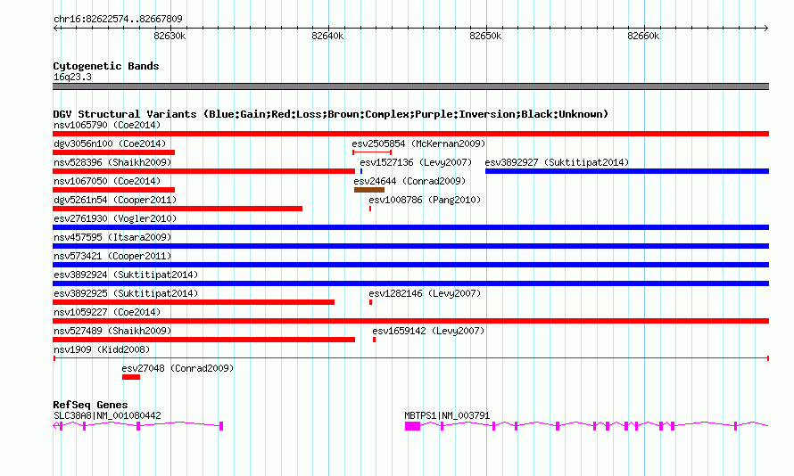Select the red nsv528396 loss bar

(203, 171)
